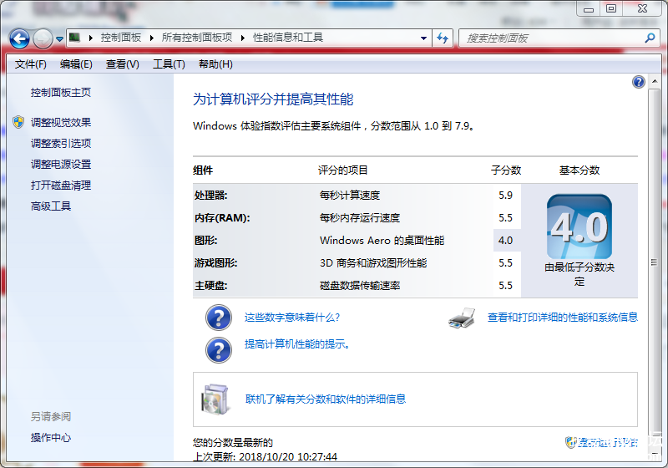This screenshot has height=468, width=668.
Task: Click the 游戏图形: row label
Action: (215, 263)
